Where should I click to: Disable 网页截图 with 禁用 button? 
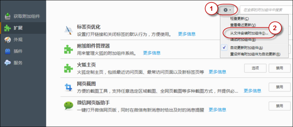pos(280,87)
